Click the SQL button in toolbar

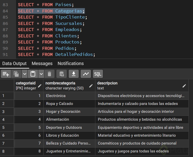(x=98, y=74)
